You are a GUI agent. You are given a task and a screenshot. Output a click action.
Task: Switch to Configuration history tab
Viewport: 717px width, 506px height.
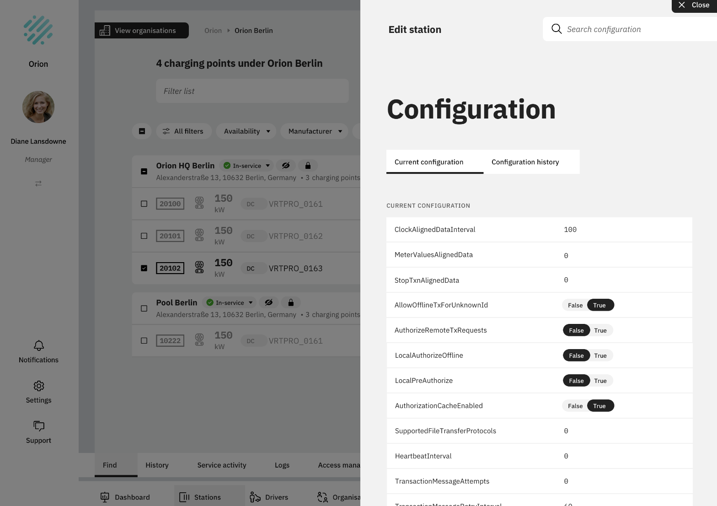click(x=525, y=162)
